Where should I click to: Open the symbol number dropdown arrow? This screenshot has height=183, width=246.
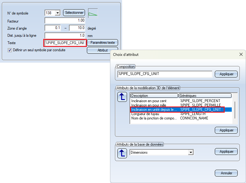[x=58, y=13]
